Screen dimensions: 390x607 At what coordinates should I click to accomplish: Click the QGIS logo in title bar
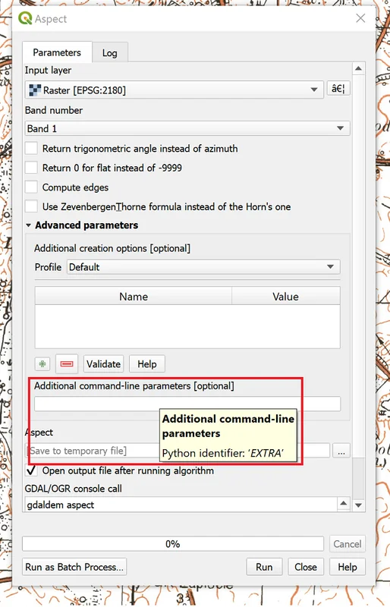coord(25,18)
